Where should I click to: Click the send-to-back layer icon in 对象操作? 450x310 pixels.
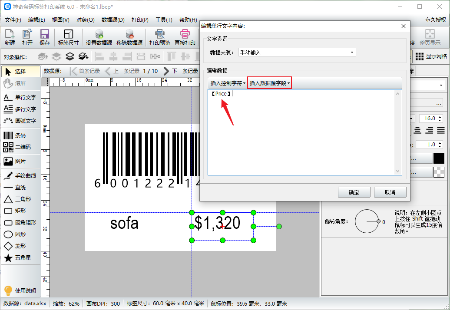83,56
